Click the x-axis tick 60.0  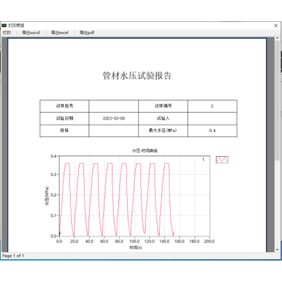click(x=104, y=241)
